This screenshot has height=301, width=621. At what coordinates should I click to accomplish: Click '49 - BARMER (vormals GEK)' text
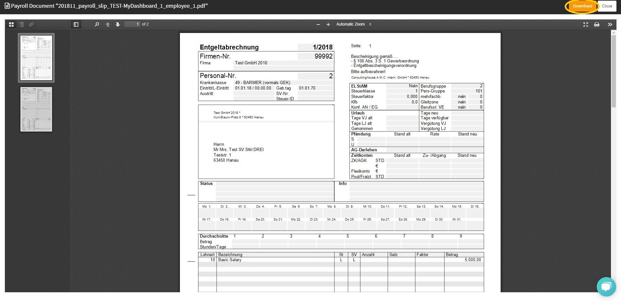pos(263,83)
